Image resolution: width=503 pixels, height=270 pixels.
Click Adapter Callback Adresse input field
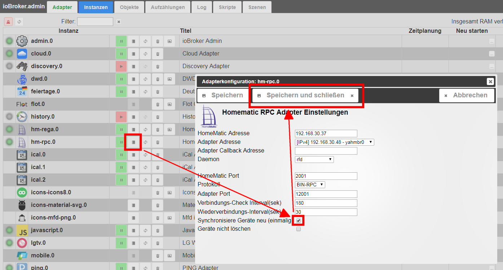(x=326, y=151)
